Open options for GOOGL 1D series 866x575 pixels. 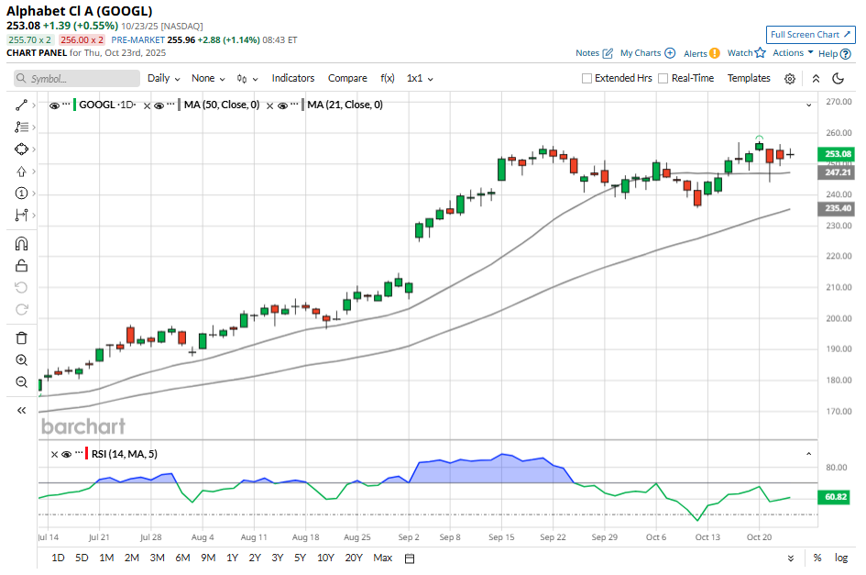(x=66, y=104)
